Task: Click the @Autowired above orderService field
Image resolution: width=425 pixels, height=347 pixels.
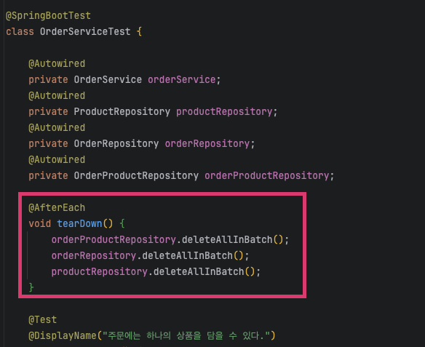Action: 57,64
